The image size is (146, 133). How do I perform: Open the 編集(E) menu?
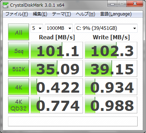[x=40, y=14]
